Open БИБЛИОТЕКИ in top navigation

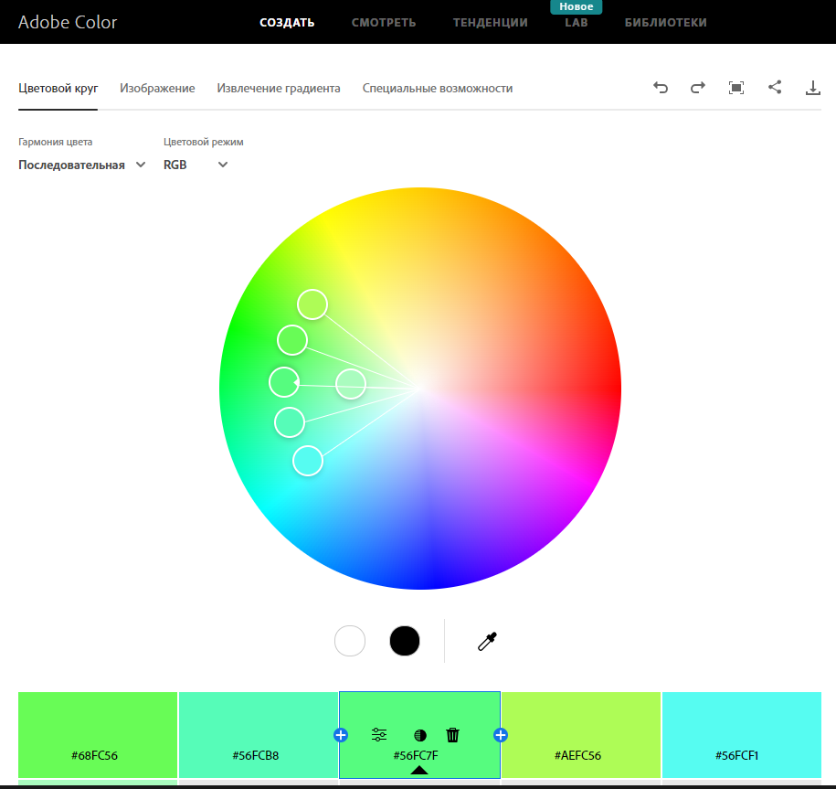[x=665, y=22]
